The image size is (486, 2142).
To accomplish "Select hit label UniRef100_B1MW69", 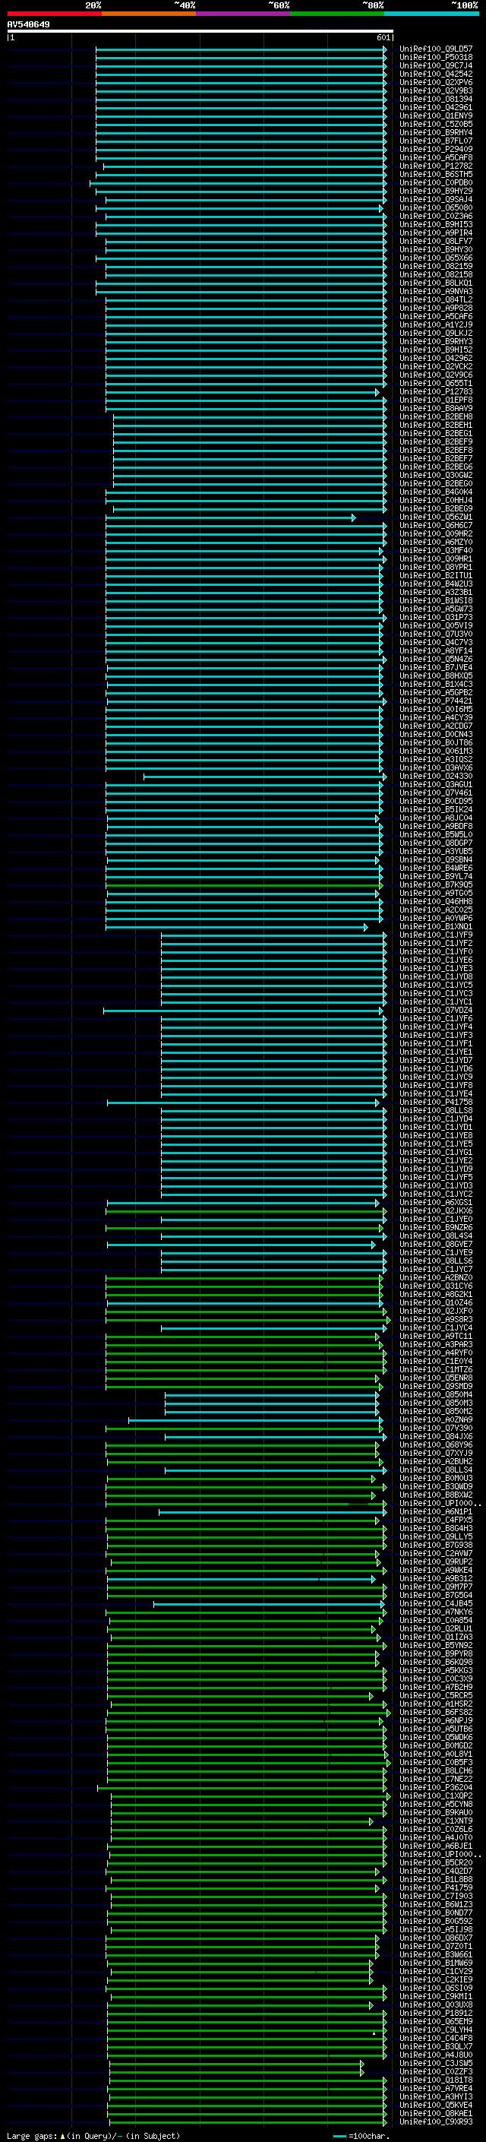I will (x=435, y=1963).
